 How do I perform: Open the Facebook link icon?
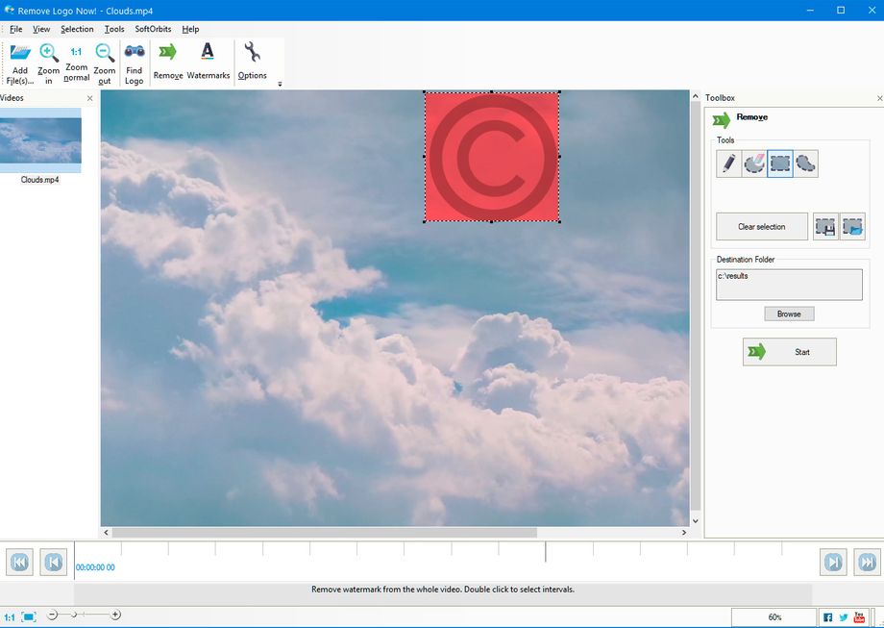click(x=827, y=617)
